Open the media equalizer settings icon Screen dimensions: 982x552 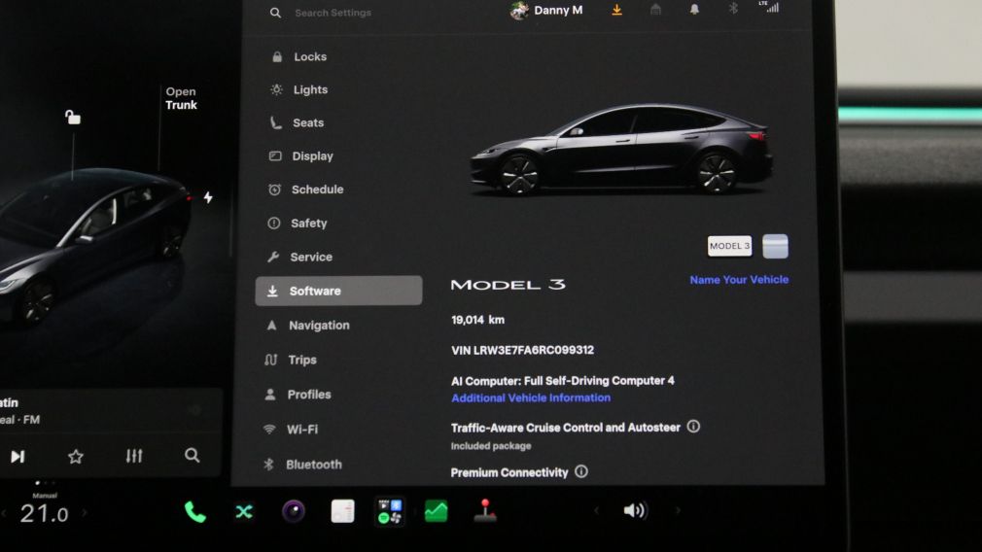point(134,456)
